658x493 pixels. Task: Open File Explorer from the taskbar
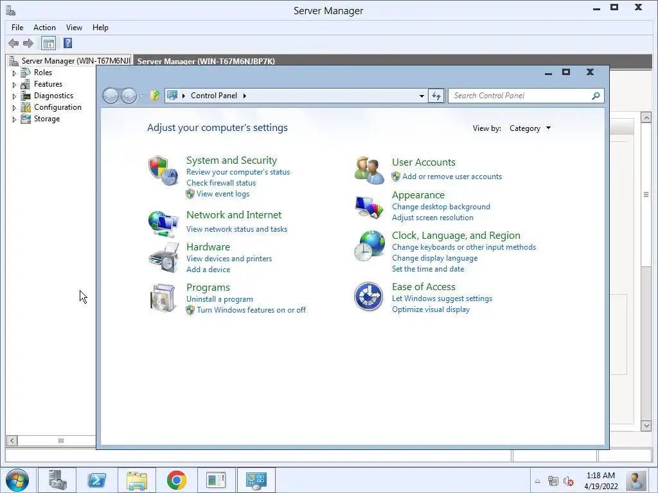[137, 480]
